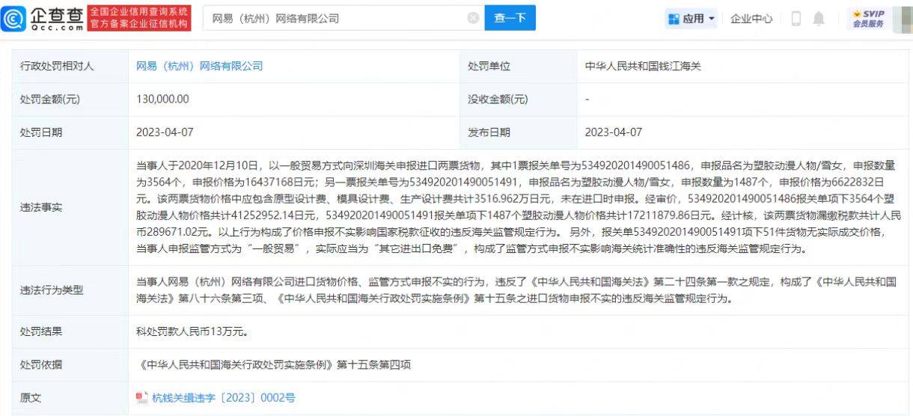Click the 行政处罚相对人 label
The width and height of the screenshot is (913, 416).
click(57, 66)
